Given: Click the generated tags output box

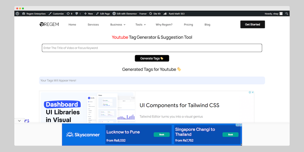Looking at the screenshot, I should pos(152,80).
